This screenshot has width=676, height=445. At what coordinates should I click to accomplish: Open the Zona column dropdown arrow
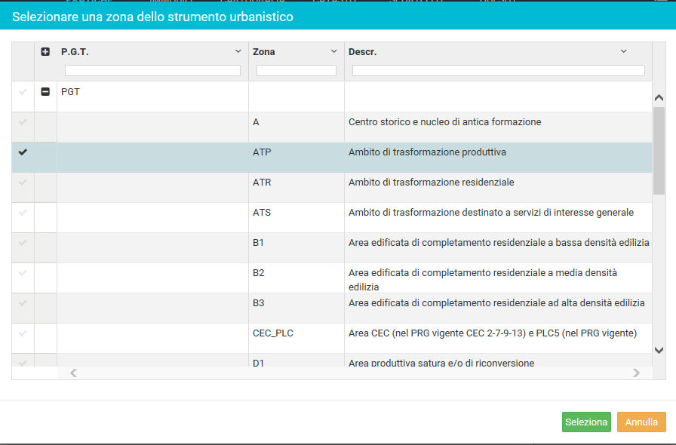(333, 51)
